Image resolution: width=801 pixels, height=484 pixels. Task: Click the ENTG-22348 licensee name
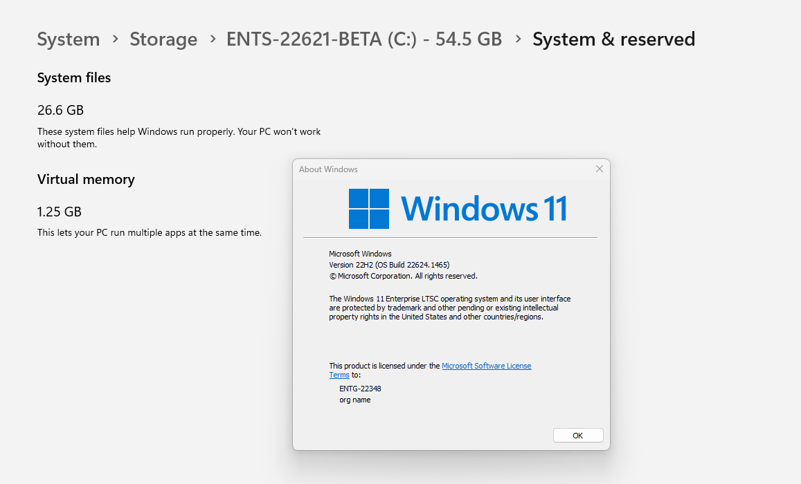point(360,389)
